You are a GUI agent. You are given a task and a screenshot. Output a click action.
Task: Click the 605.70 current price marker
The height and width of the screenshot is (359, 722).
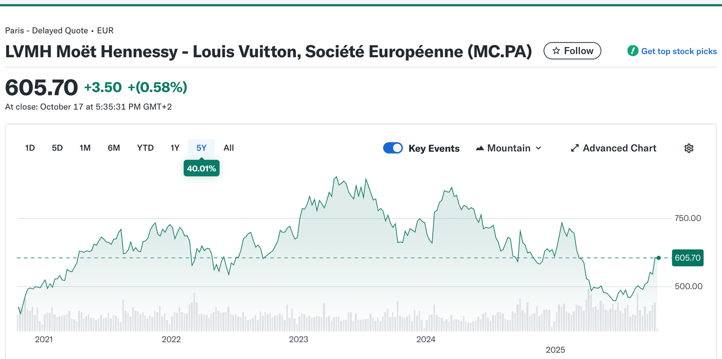[687, 258]
